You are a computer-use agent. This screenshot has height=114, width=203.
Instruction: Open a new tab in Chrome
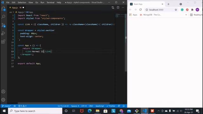[x=168, y=4]
